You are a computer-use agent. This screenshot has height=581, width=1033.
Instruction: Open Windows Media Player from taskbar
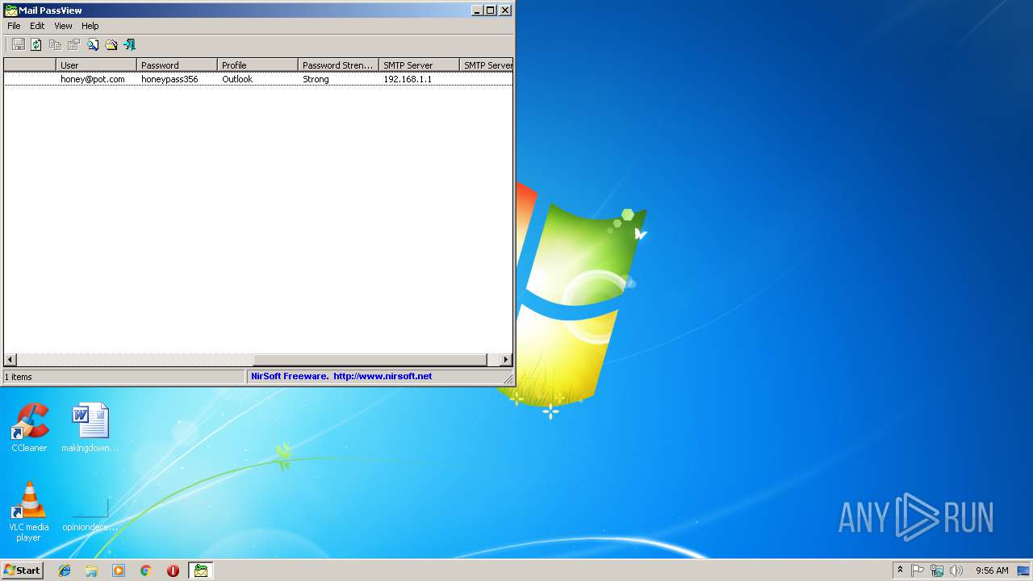tap(119, 571)
